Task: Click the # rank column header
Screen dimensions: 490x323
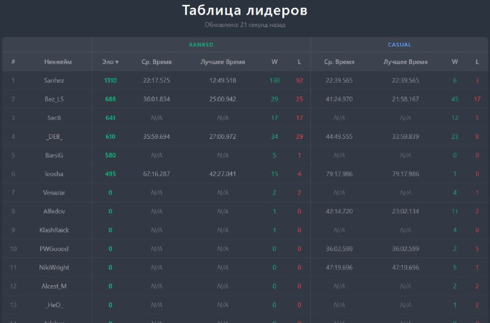Action: tap(13, 62)
